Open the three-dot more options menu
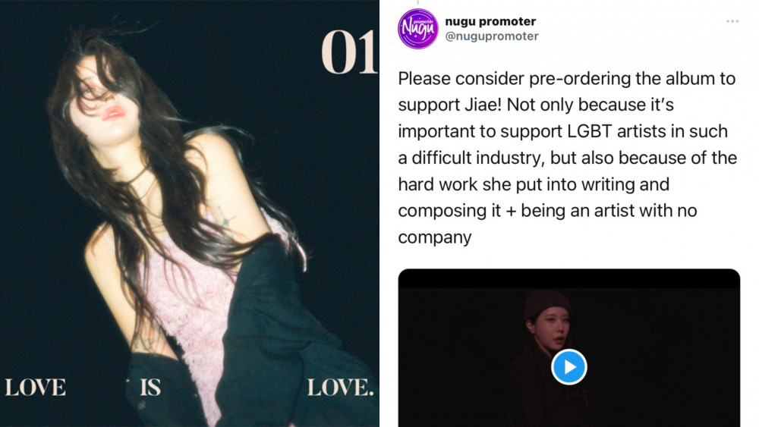This screenshot has width=759, height=427. (732, 21)
